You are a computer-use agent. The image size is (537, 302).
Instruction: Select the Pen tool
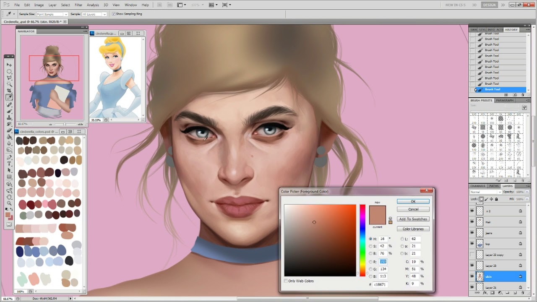[9, 157]
